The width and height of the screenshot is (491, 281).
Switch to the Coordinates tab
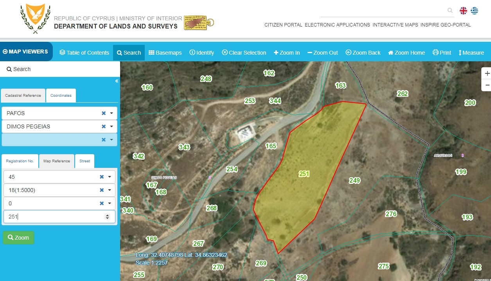pos(61,96)
